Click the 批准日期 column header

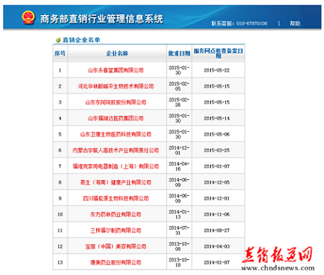(179, 53)
